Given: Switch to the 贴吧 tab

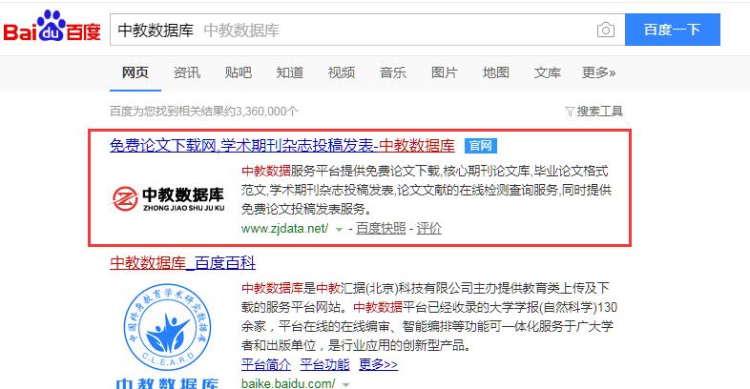Looking at the screenshot, I should pos(239,72).
